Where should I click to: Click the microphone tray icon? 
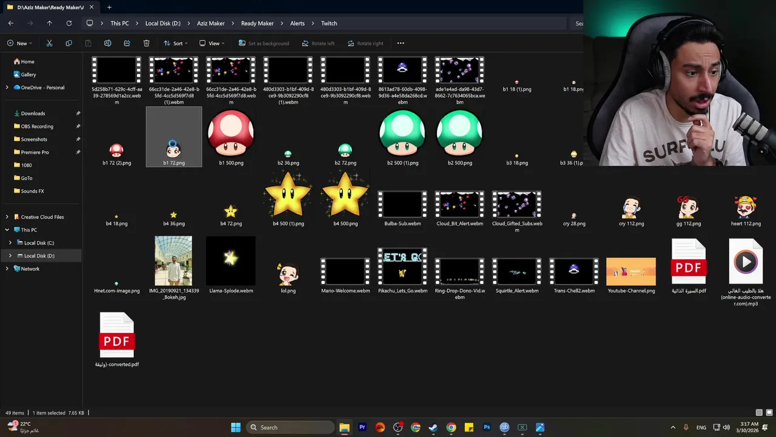click(686, 427)
